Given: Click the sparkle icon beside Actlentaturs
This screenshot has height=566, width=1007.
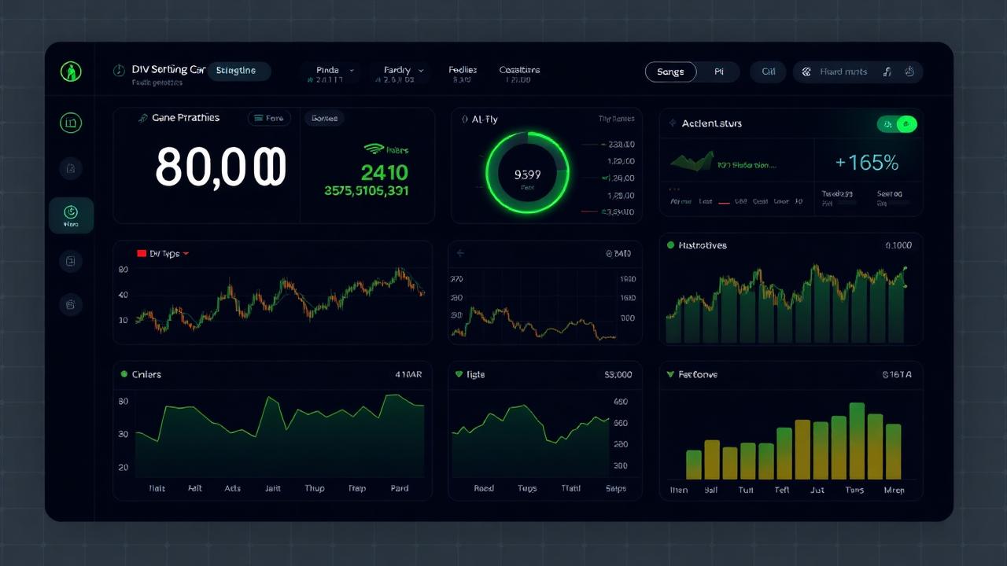Looking at the screenshot, I should [673, 123].
